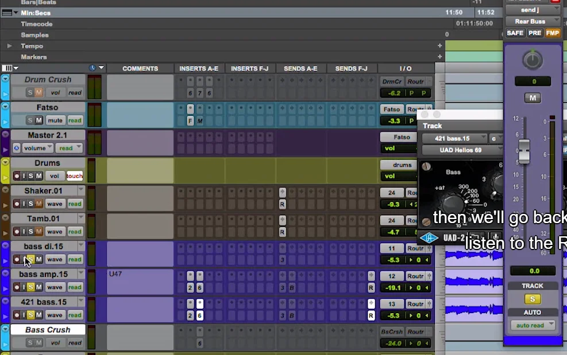Screen dimensions: 567x355
Task: Click the send pan knob
Action: (x=533, y=60)
